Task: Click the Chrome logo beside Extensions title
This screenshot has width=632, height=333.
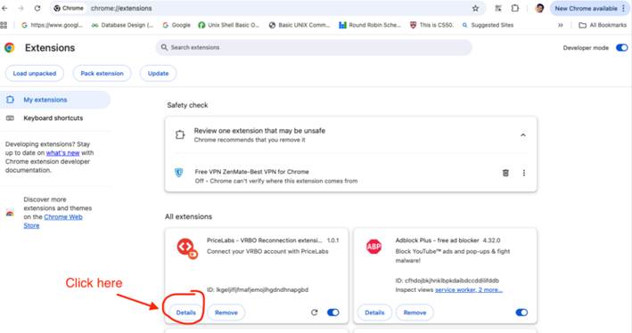Action: point(10,47)
